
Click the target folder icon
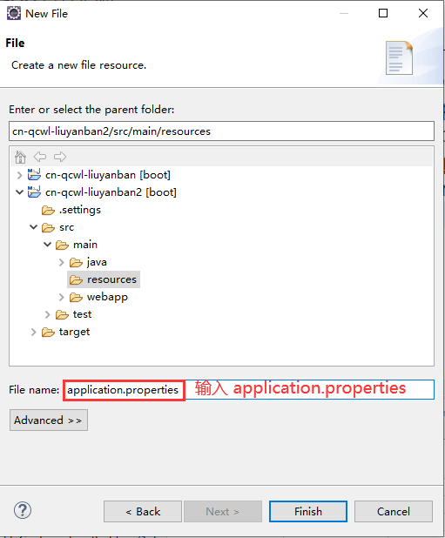48,333
